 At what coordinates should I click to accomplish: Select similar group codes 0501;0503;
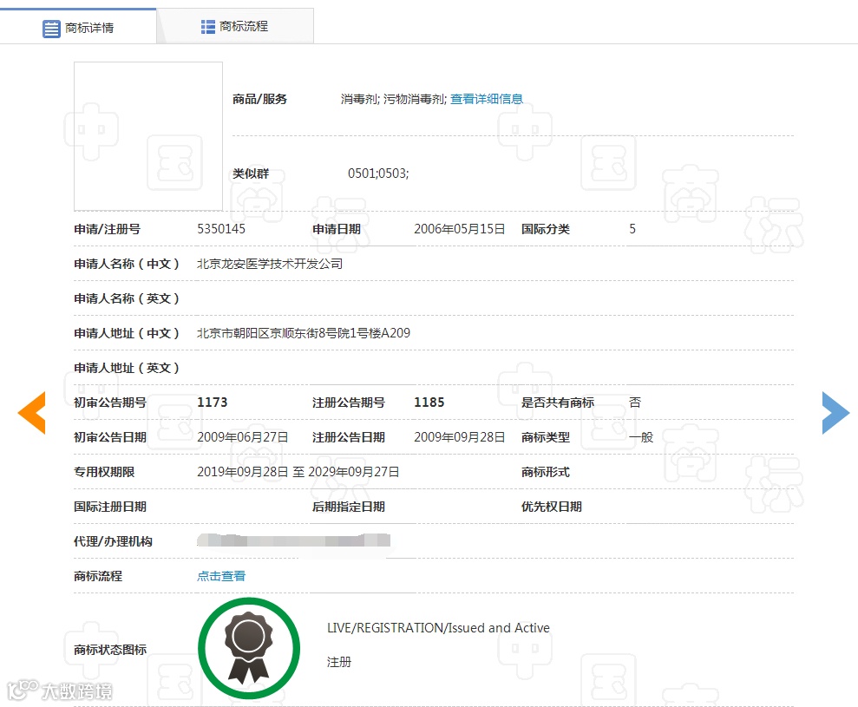(x=378, y=173)
